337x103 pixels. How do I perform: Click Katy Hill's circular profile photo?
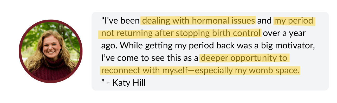point(50,51)
